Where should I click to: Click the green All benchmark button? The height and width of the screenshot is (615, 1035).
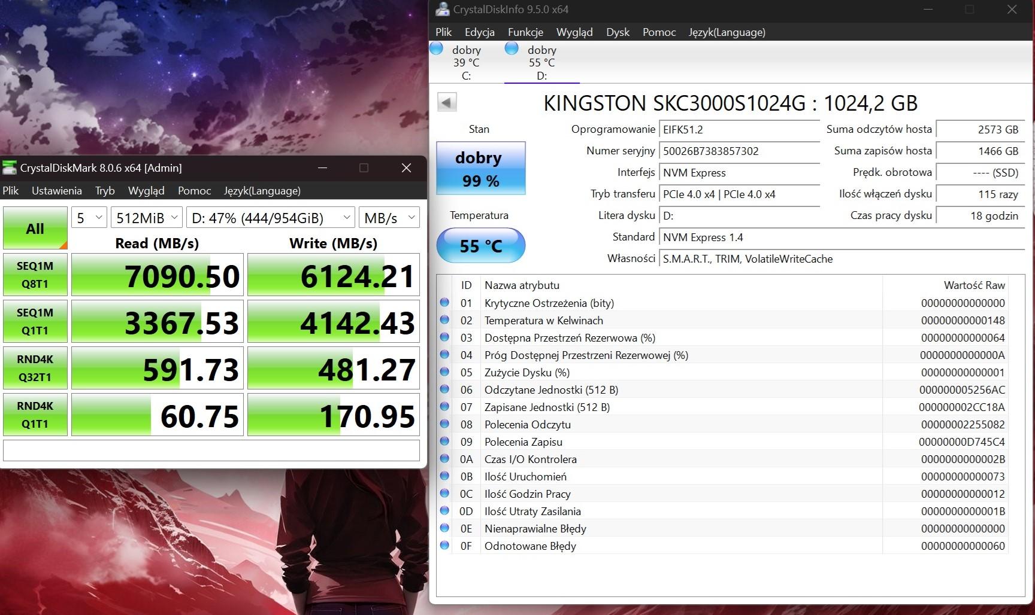[x=35, y=228]
